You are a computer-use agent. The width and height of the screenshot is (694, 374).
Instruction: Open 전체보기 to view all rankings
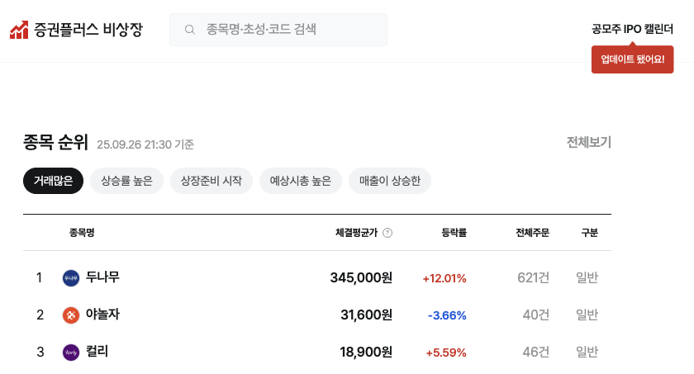coord(588,142)
